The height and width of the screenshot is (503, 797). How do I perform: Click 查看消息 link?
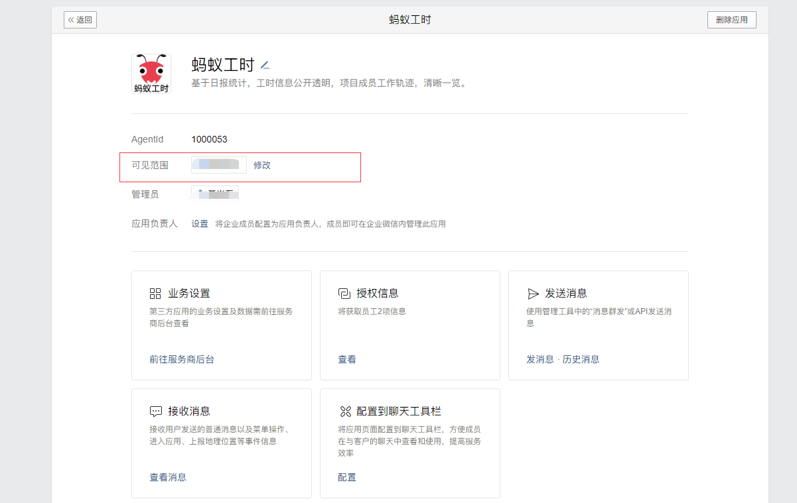[x=168, y=477]
